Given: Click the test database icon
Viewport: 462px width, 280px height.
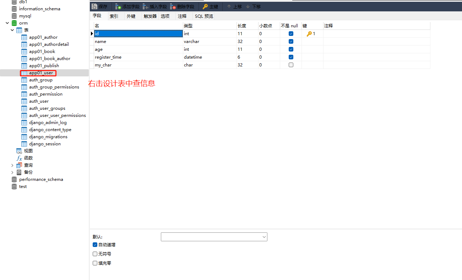Looking at the screenshot, I should [14, 187].
